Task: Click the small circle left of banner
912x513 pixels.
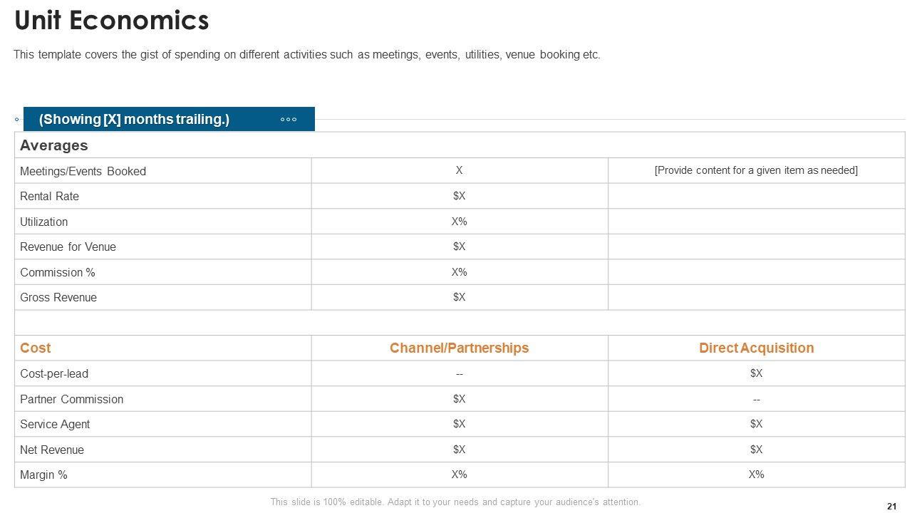Action: 17,120
